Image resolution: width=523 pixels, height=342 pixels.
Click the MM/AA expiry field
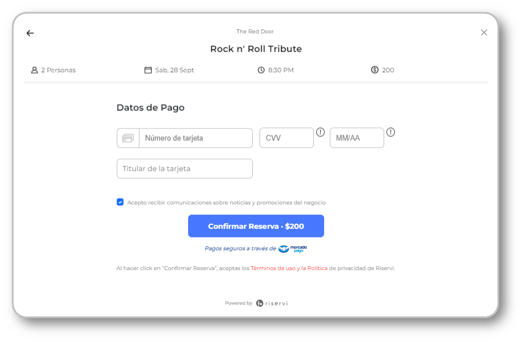[356, 138]
